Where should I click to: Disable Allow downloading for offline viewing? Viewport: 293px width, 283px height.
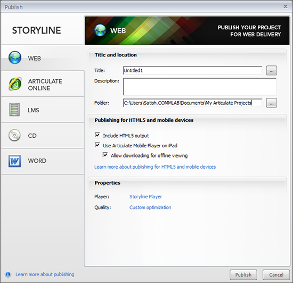(x=105, y=155)
